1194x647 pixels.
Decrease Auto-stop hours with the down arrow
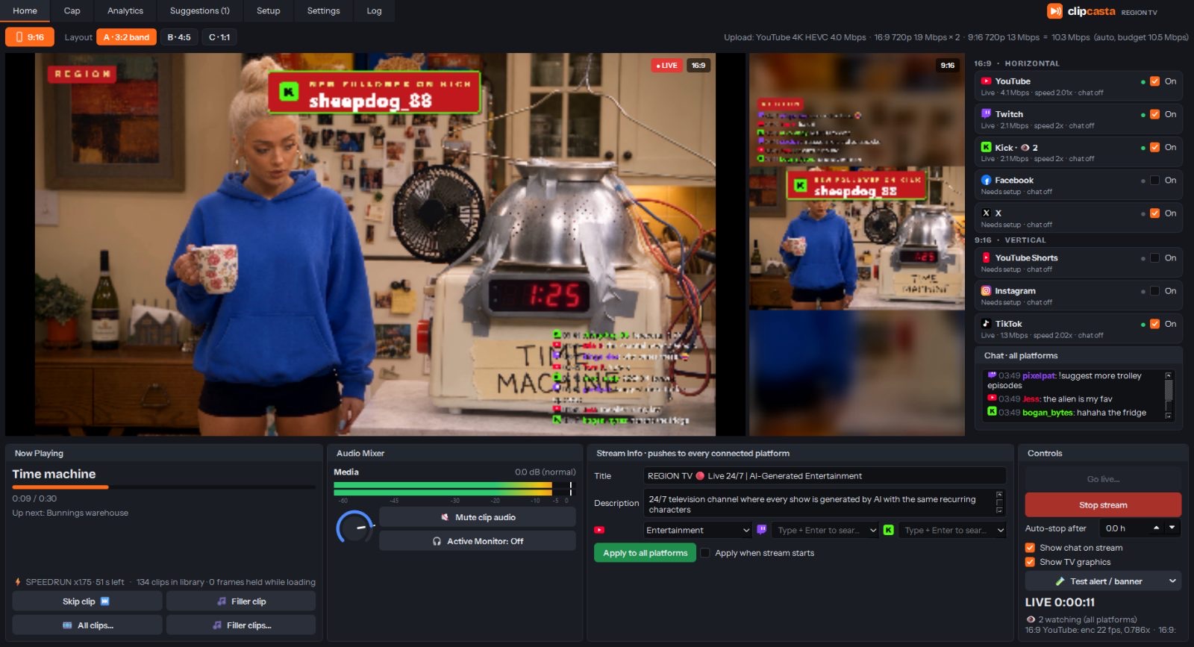coord(1172,528)
